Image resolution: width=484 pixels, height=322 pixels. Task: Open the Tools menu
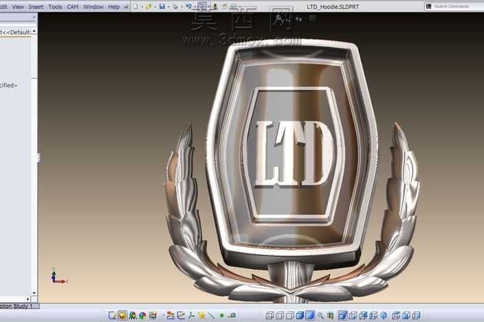click(55, 6)
